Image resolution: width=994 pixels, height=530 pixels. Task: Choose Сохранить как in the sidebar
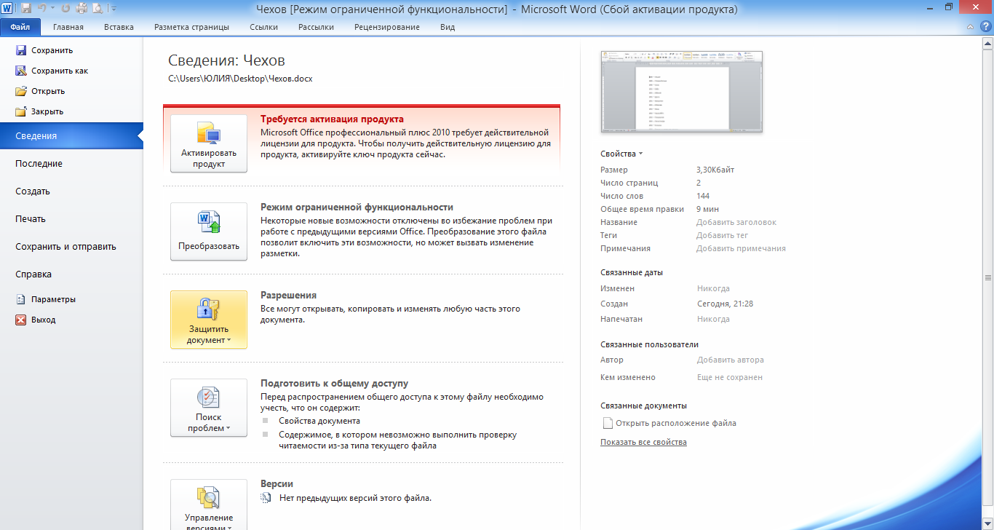(x=60, y=71)
